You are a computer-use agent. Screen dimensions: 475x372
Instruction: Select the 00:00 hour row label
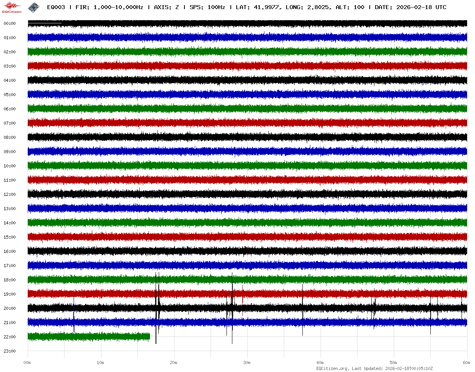tap(9, 23)
